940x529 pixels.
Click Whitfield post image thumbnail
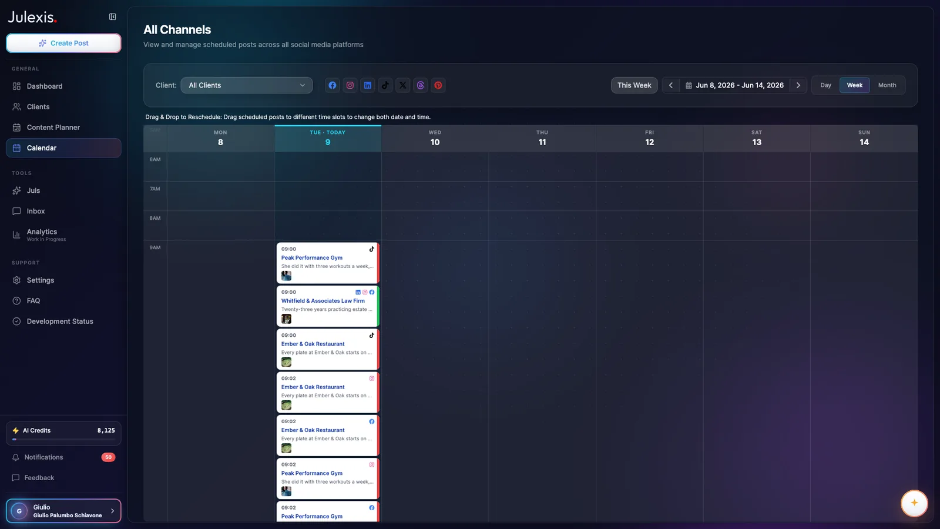286,319
